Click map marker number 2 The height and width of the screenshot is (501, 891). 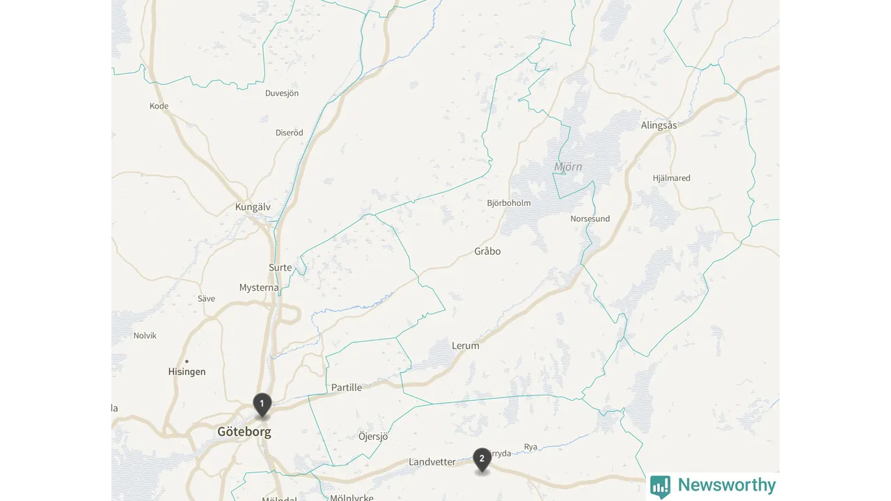pyautogui.click(x=482, y=460)
